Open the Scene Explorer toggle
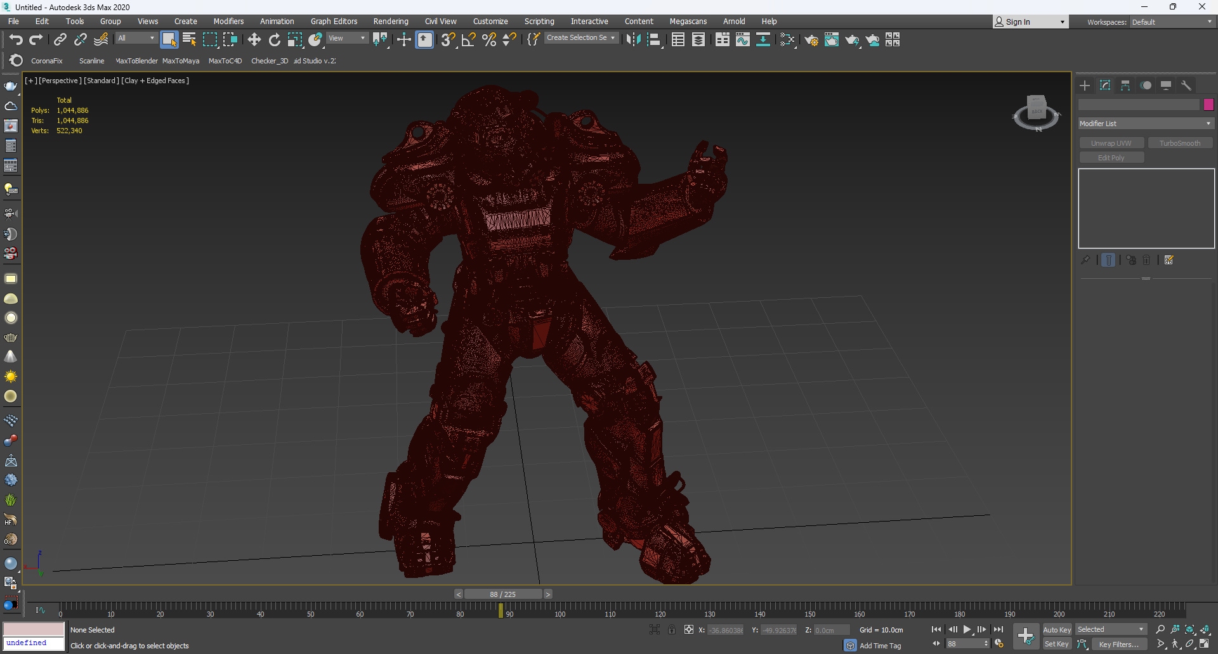This screenshot has height=654, width=1218. (x=678, y=40)
